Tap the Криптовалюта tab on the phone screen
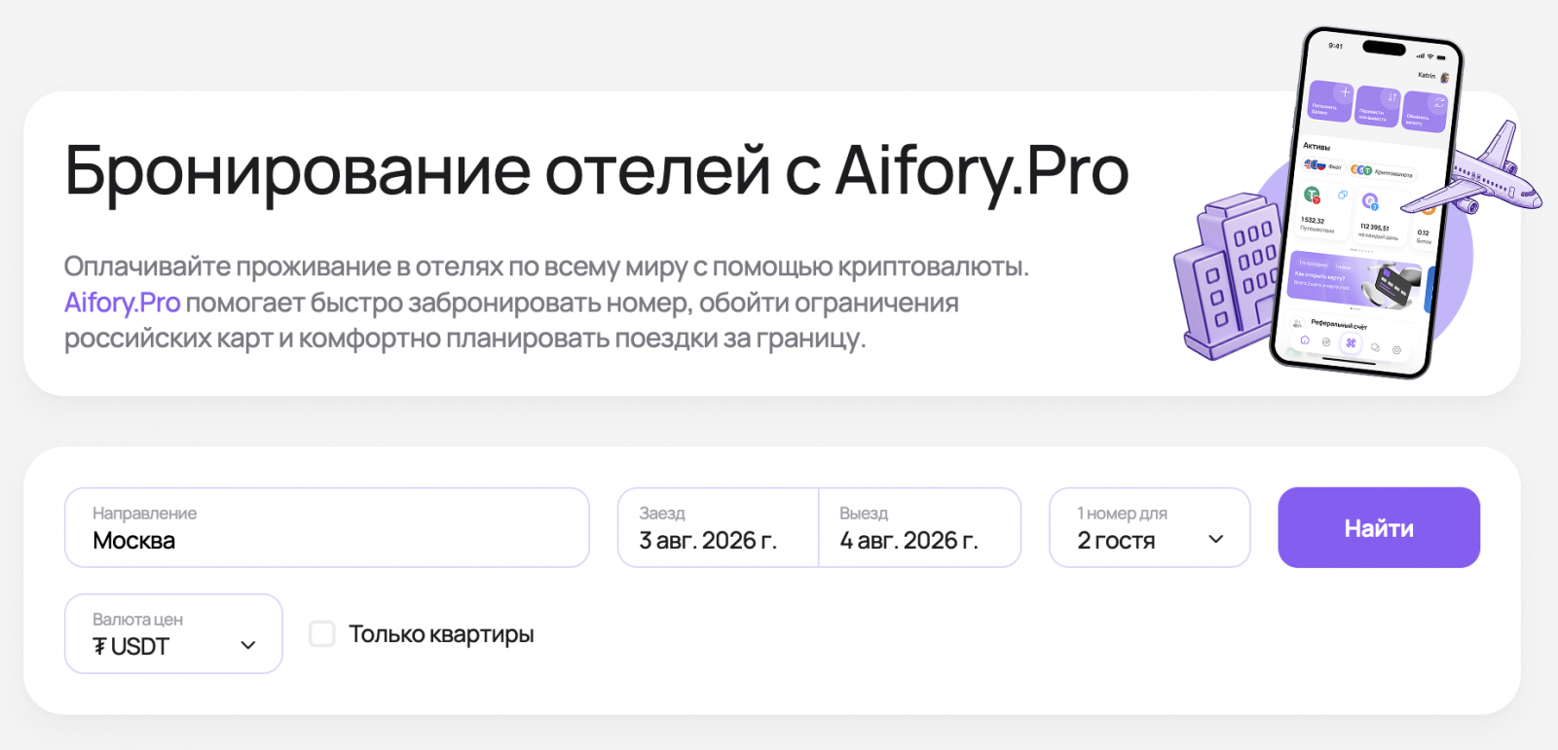 pos(1383,171)
